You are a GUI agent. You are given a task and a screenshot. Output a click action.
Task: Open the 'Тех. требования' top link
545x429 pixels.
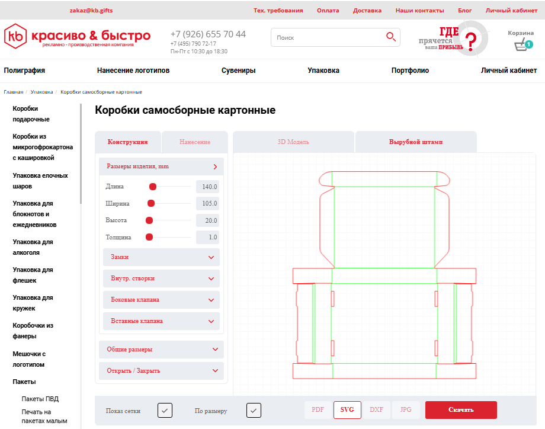[x=278, y=11]
